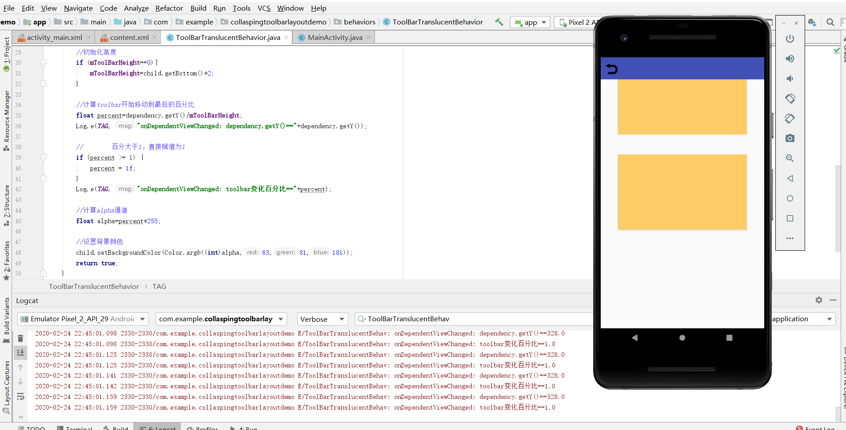Toggle the Project tool window
846x430 pixels.
tap(7, 54)
